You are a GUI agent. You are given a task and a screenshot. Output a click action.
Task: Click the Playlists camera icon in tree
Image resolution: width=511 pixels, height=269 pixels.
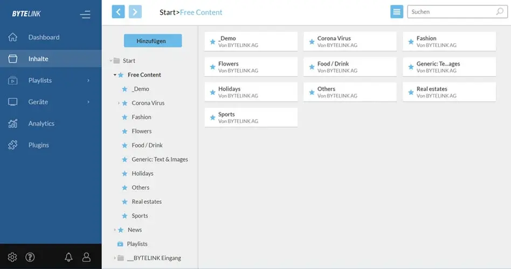tap(120, 244)
